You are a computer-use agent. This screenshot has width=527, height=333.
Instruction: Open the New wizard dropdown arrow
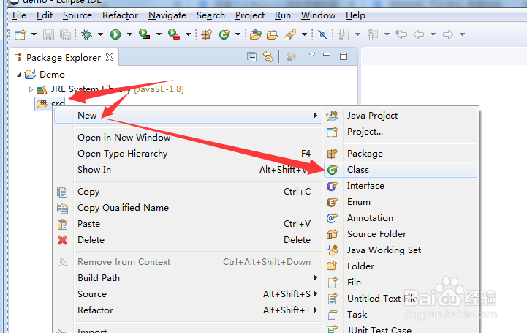tap(34, 34)
